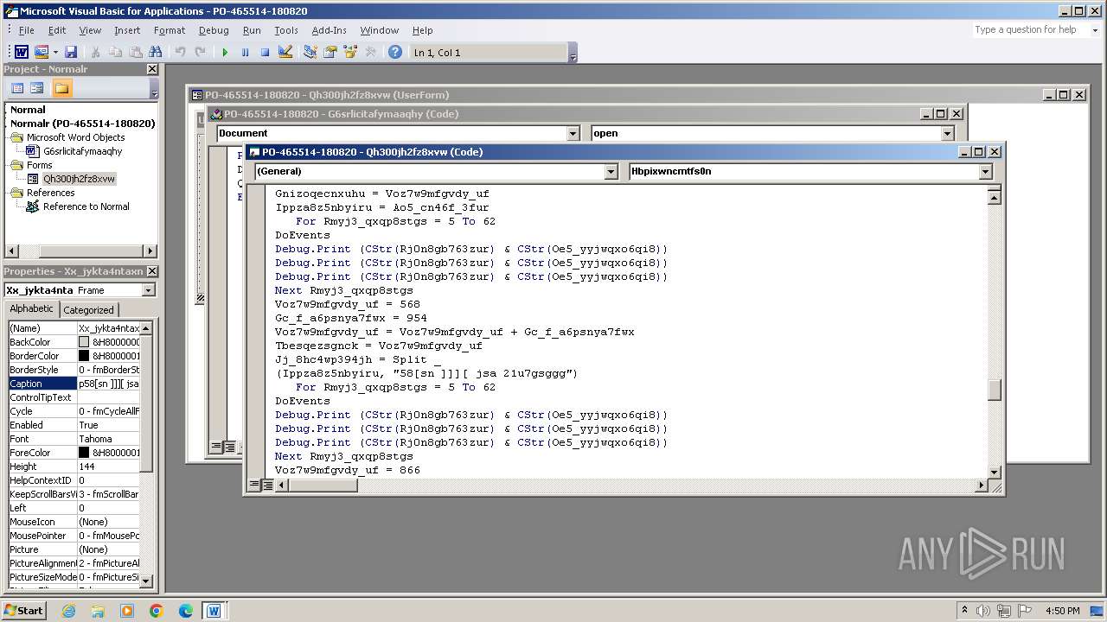
Task: Close the Properties panel
Action: point(152,271)
